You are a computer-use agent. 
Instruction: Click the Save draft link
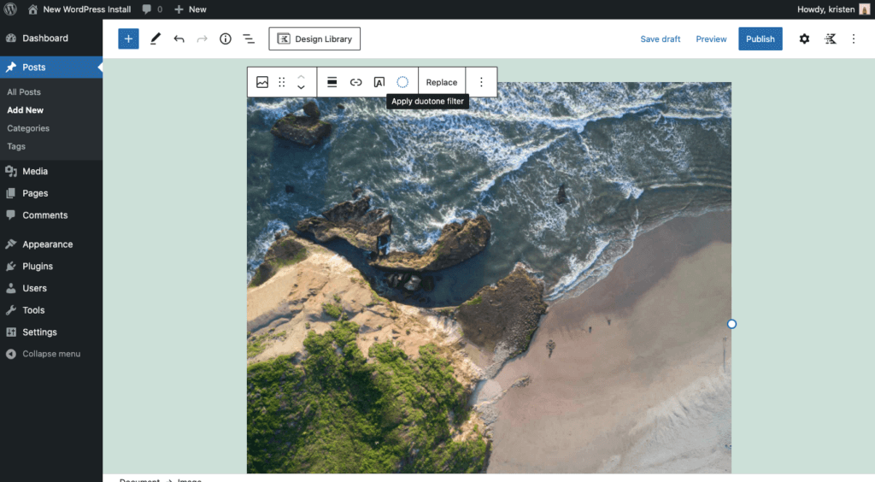pyautogui.click(x=661, y=38)
